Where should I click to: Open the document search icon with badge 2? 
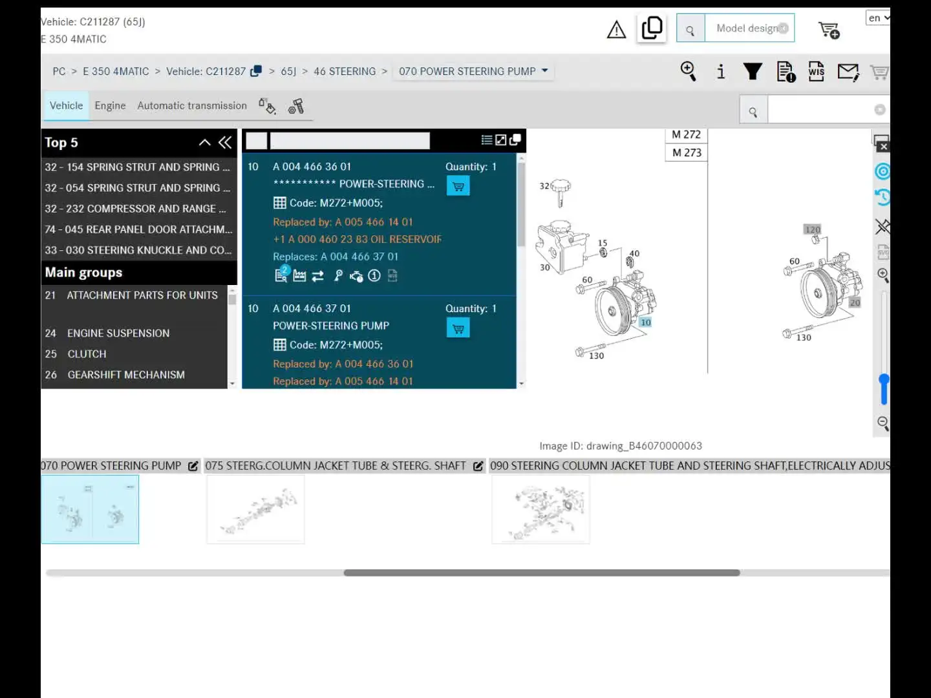[x=281, y=275]
